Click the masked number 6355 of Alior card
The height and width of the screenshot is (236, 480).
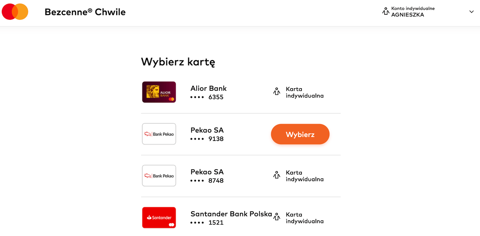click(x=208, y=97)
